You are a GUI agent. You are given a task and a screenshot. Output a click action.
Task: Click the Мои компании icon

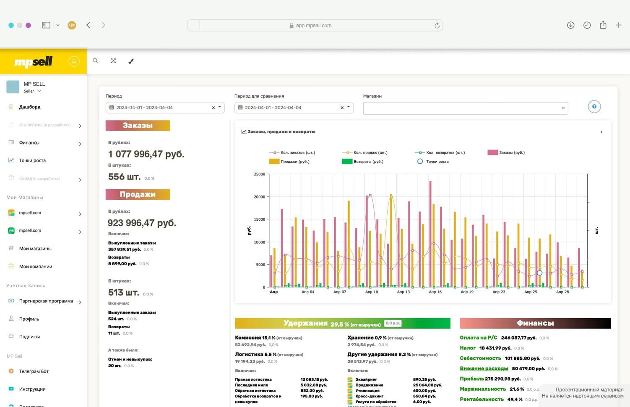click(x=11, y=266)
